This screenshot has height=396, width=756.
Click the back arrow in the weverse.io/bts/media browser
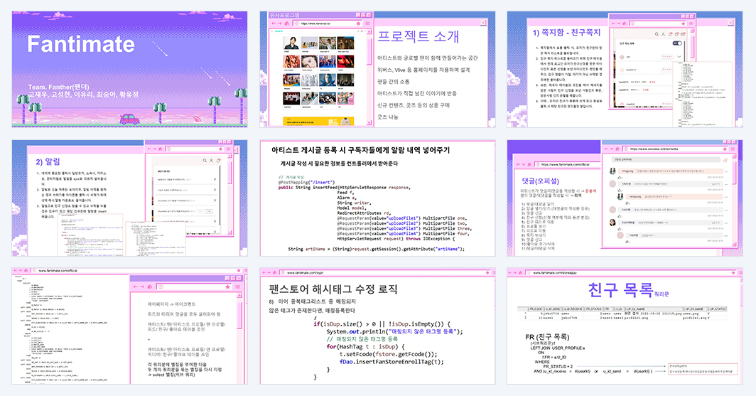point(606,149)
